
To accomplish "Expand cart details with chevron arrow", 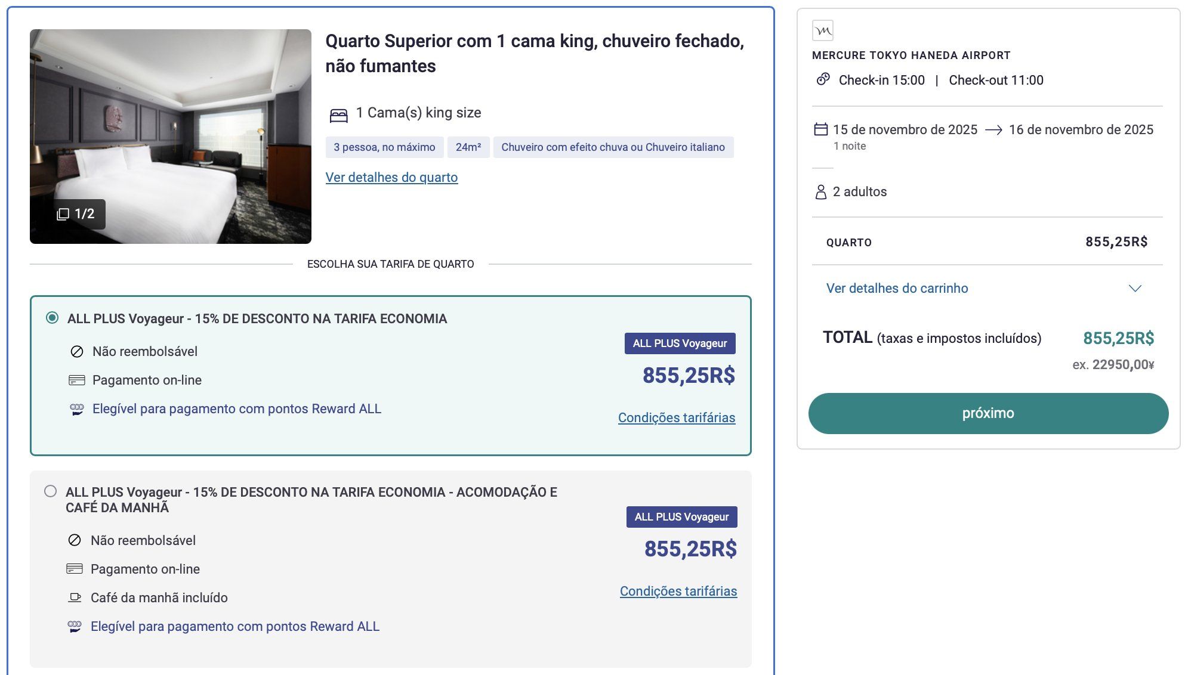I will [x=1134, y=289].
